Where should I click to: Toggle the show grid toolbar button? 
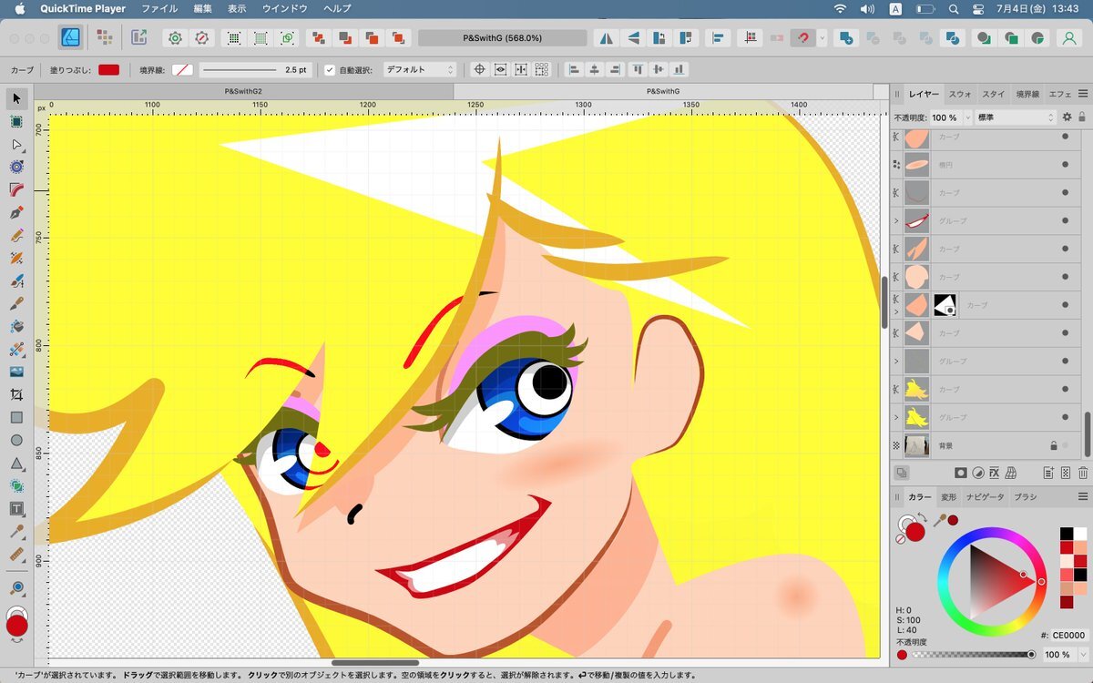pyautogui.click(x=234, y=38)
